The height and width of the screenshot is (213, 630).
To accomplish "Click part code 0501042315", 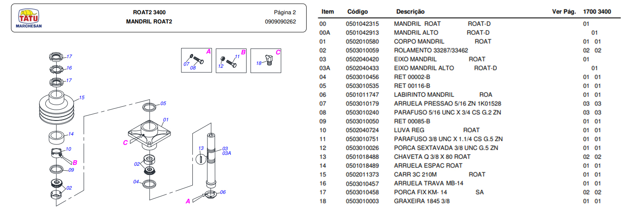I will point(362,24).
